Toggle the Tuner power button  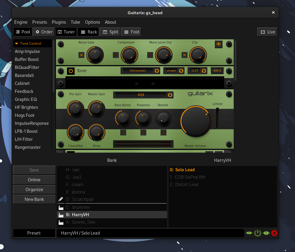tap(70, 71)
